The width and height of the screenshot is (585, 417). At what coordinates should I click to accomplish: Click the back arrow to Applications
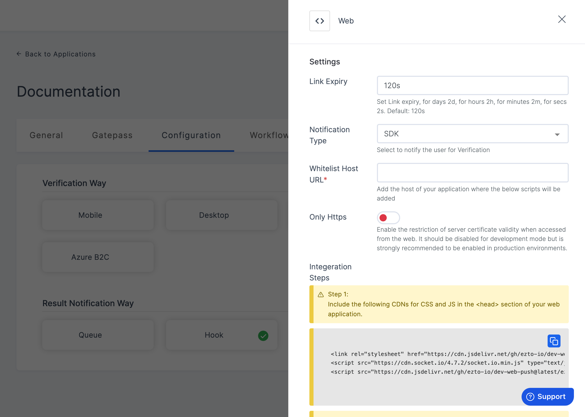[x=19, y=54]
